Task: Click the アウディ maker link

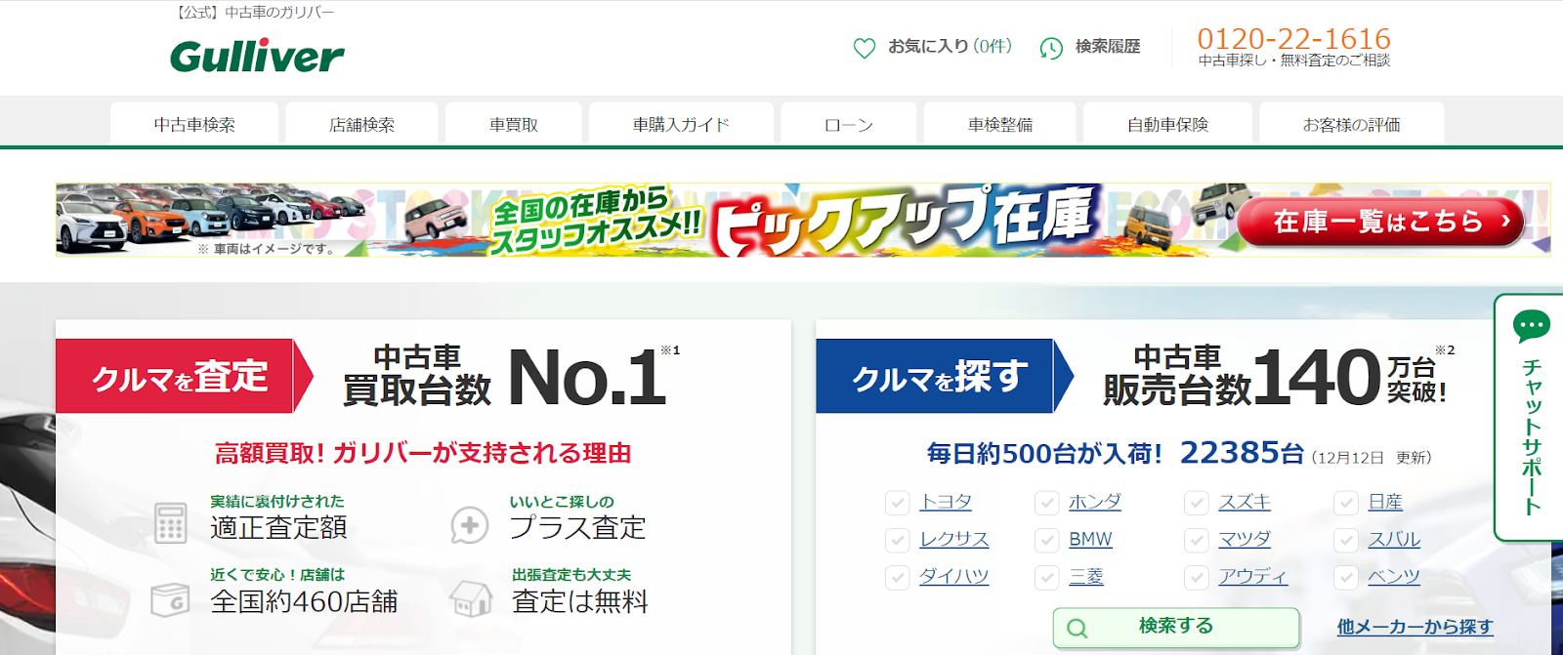Action: pos(1253,577)
